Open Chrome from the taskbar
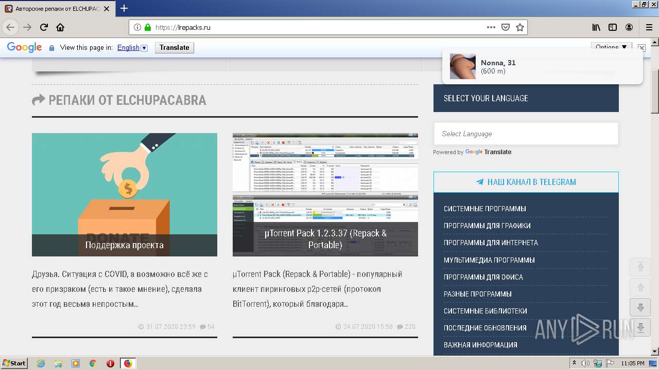 click(93, 363)
